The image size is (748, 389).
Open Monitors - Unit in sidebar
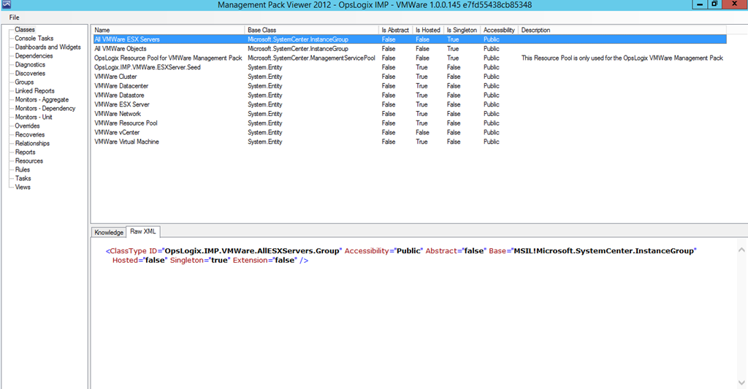34,118
